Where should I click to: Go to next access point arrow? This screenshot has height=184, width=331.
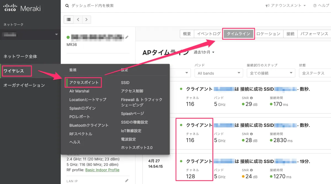(87, 19)
